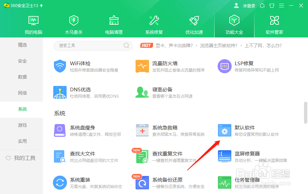This screenshot has width=308, height=194.
Task: Open the 浏览器主页被劫持? link
Action: point(219,45)
